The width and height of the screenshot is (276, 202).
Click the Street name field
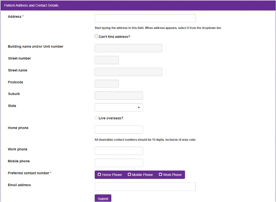[x=128, y=72]
